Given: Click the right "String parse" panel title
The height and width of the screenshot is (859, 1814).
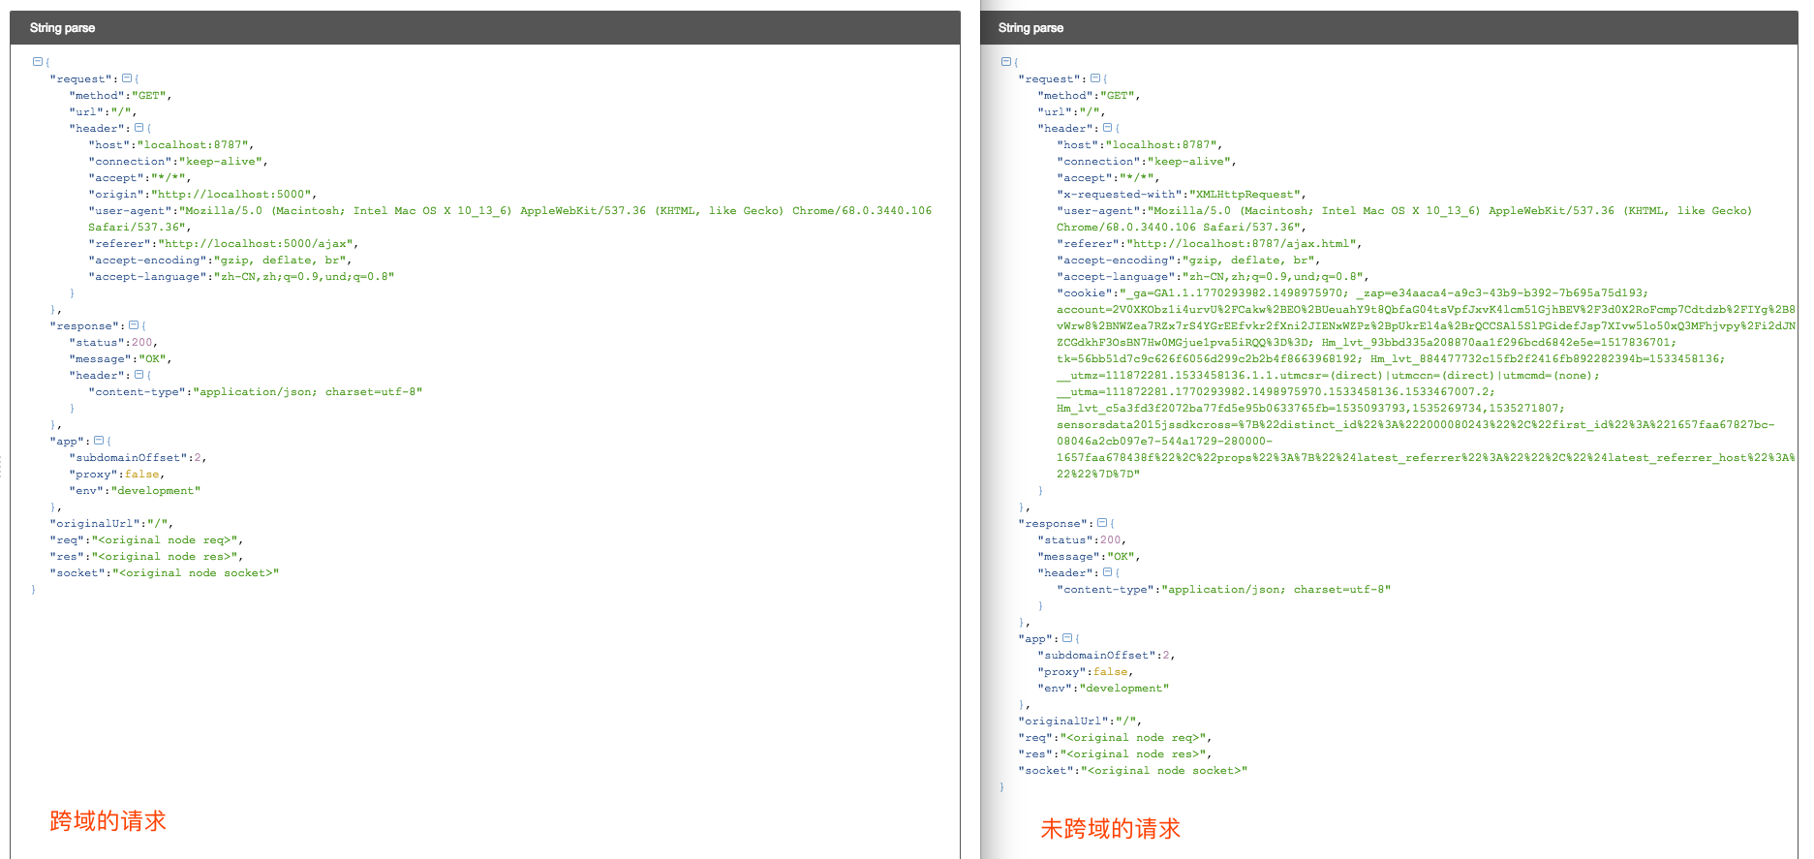Looking at the screenshot, I should [1030, 28].
